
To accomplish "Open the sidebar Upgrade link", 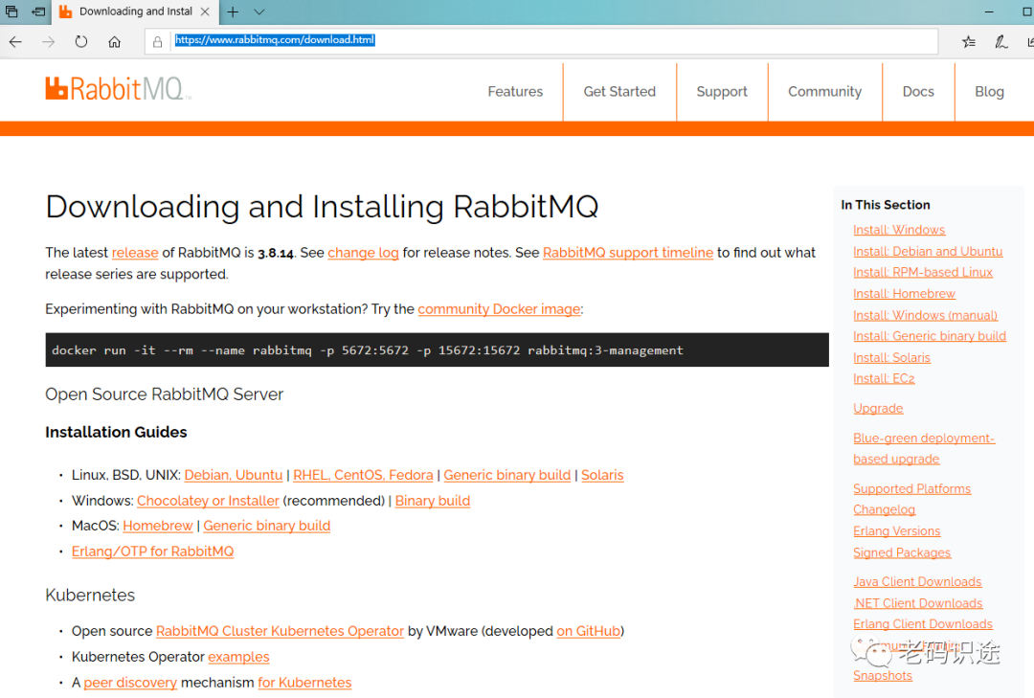I will (x=878, y=409).
